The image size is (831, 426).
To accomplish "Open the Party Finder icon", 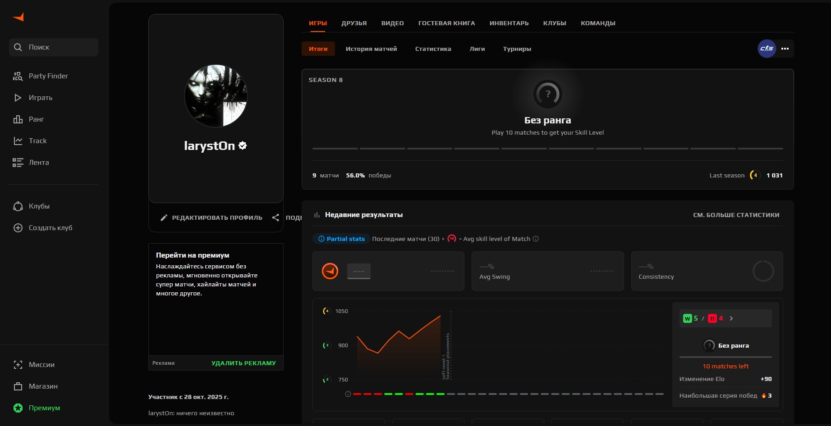I will (x=18, y=76).
